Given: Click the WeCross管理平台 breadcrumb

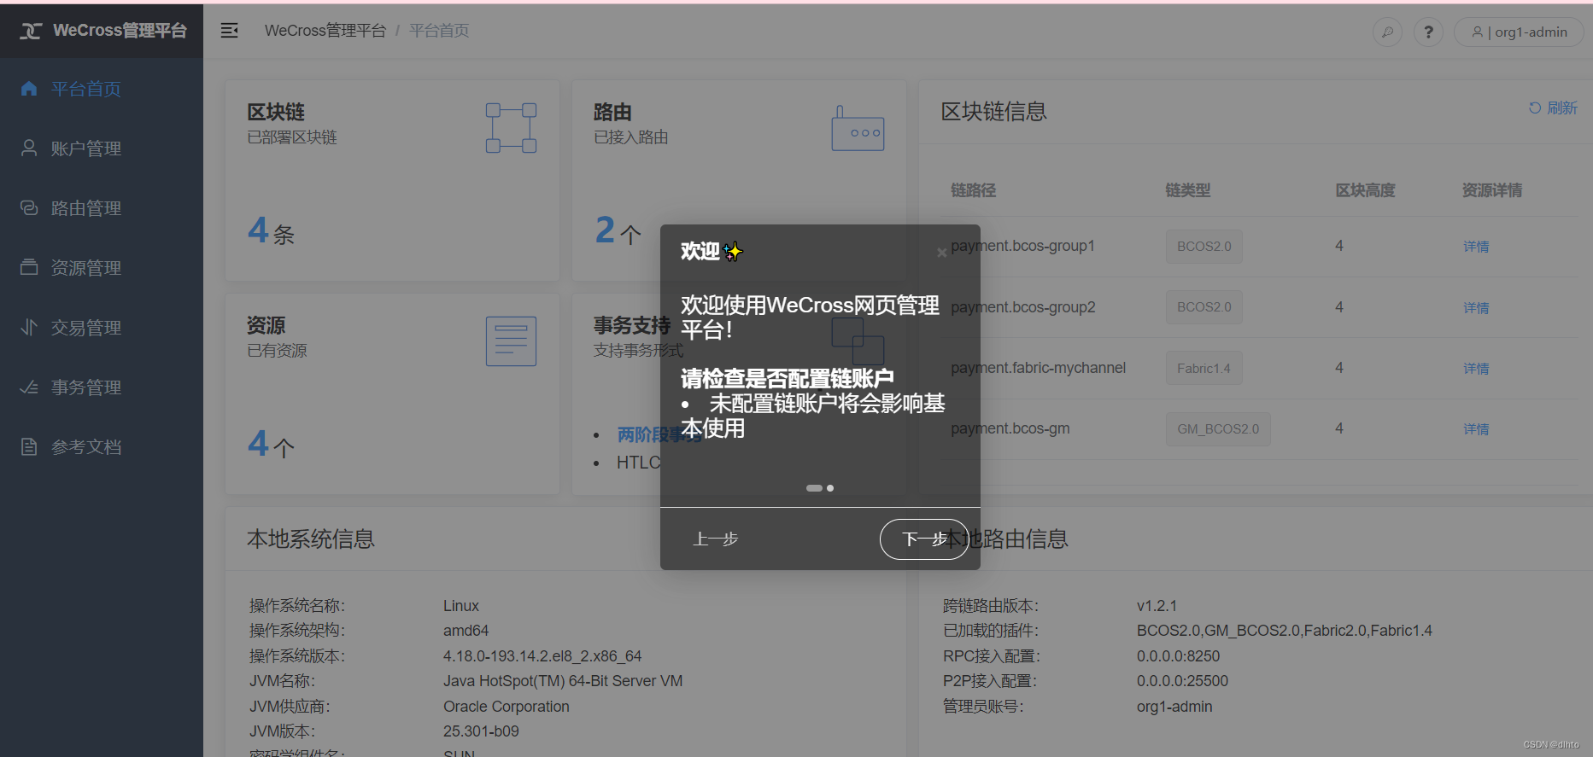Looking at the screenshot, I should click(325, 31).
